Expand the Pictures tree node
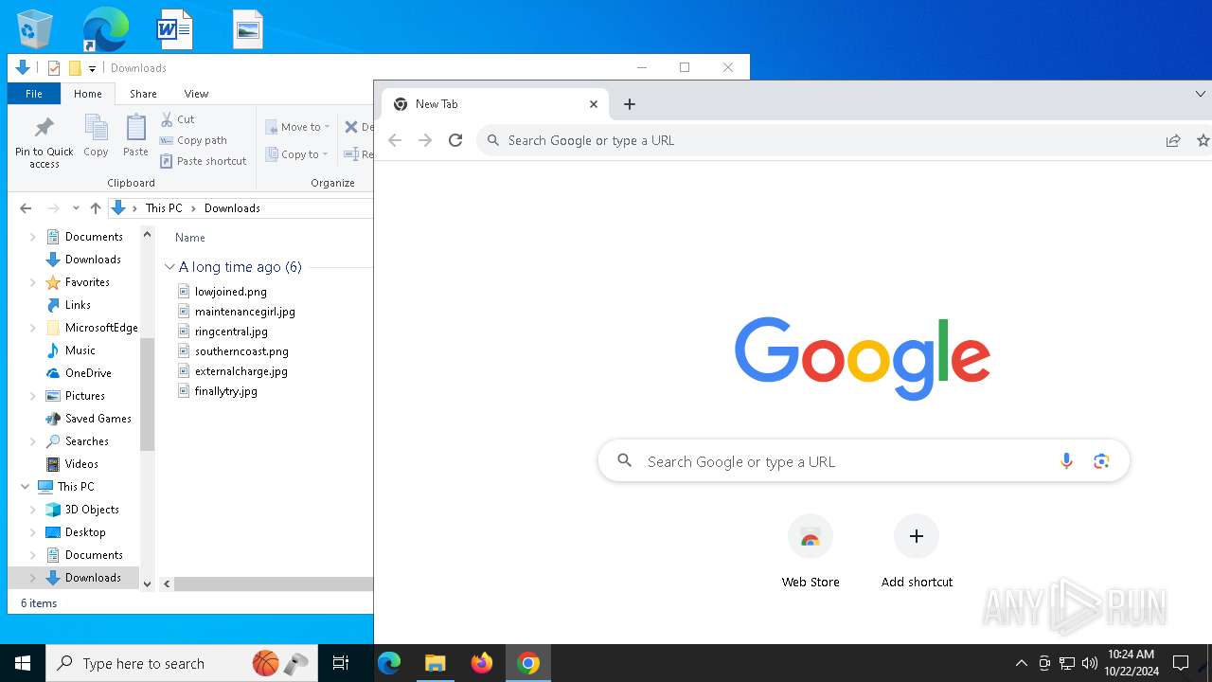 point(33,396)
